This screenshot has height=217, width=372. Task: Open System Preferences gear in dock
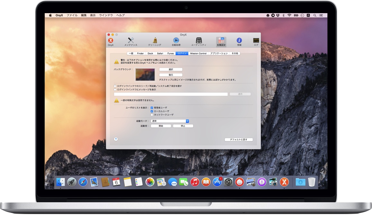pyautogui.click(x=229, y=182)
